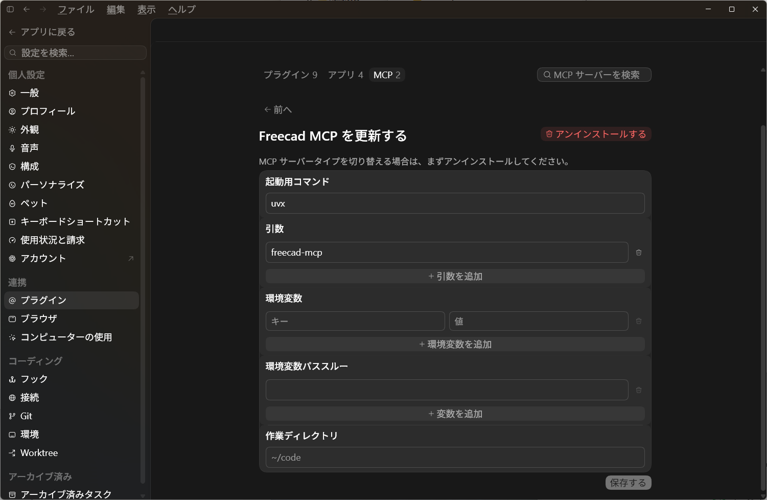Open アーカイブ済みタスク in the sidebar
Image resolution: width=767 pixels, height=500 pixels.
click(72, 494)
